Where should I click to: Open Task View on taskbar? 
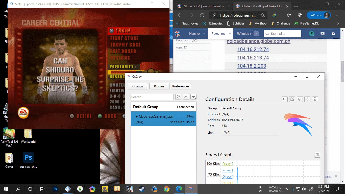(x=42, y=189)
